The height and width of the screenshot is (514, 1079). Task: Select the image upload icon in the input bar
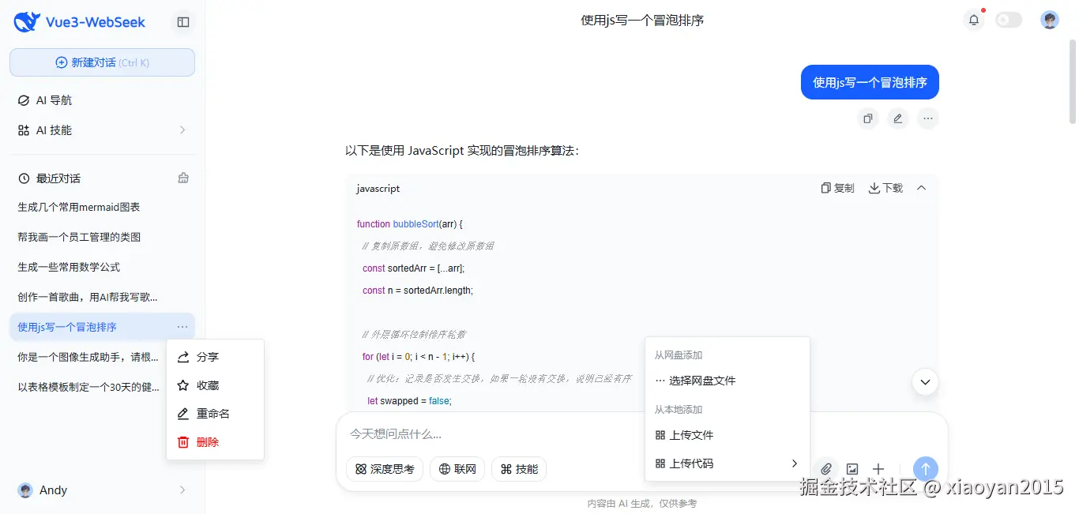click(852, 468)
